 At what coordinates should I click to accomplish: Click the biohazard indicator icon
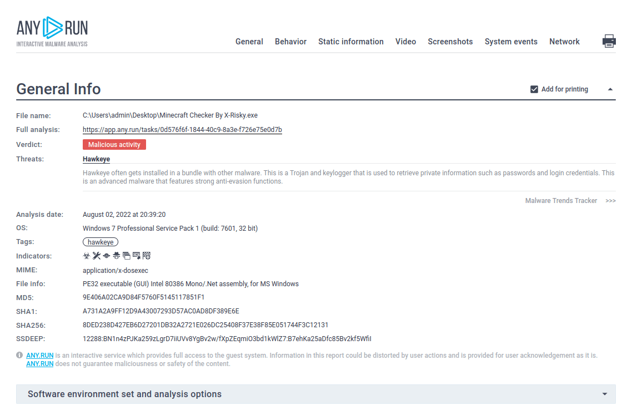pos(86,256)
